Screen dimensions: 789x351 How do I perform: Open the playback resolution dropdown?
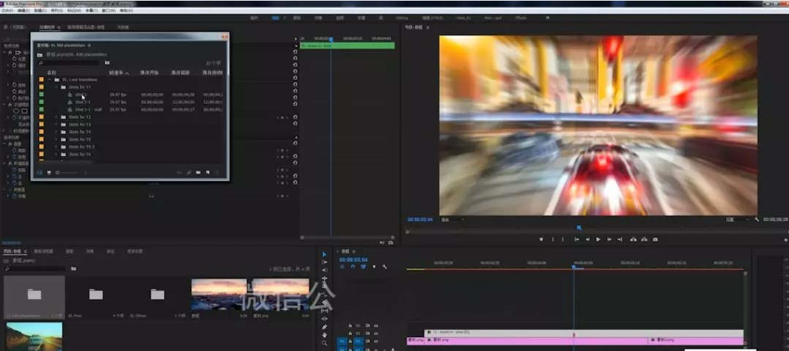click(737, 220)
